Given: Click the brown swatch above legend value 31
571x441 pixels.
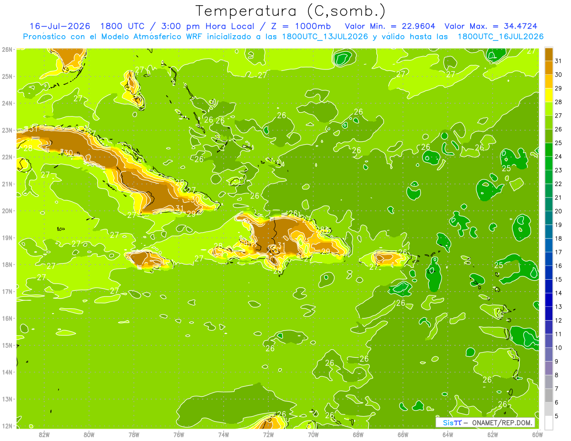Looking at the screenshot, I should (549, 54).
